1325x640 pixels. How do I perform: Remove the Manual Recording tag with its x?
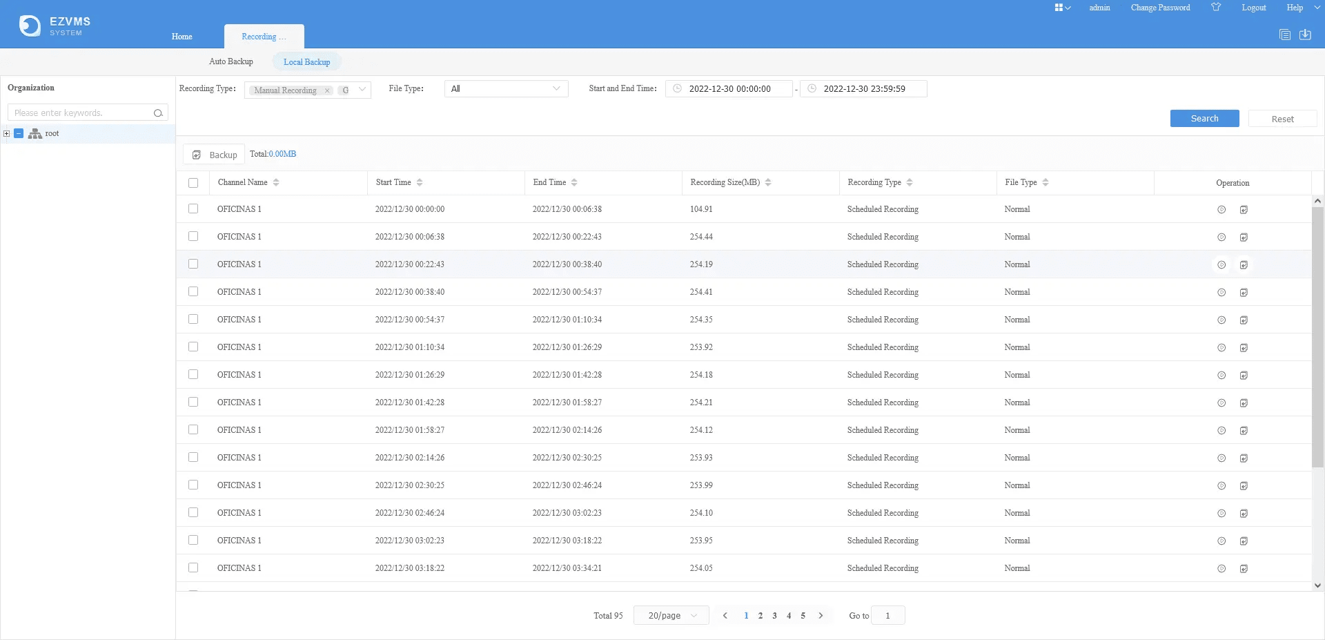tap(327, 90)
